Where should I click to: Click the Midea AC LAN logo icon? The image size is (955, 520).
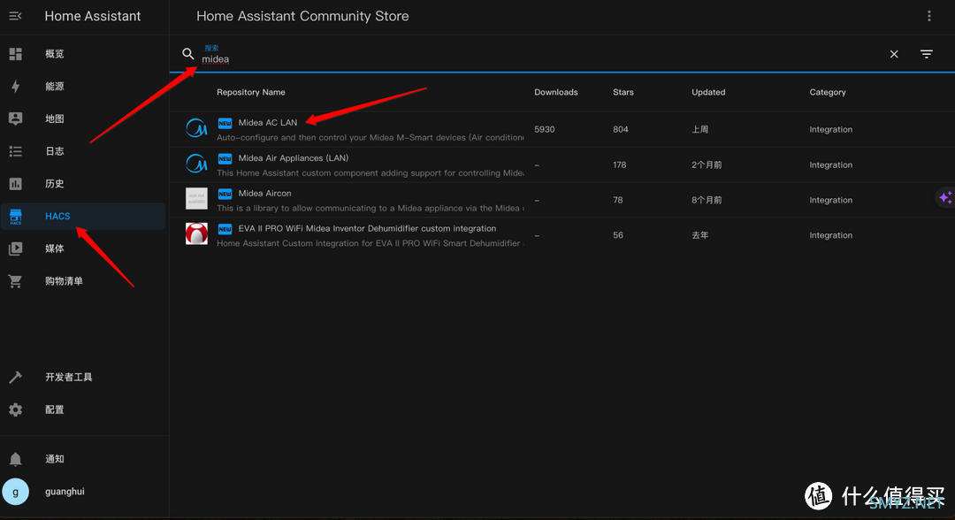click(196, 128)
